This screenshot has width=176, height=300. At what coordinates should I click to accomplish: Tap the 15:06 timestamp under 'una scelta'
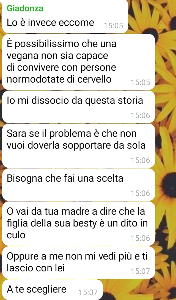(x=140, y=193)
